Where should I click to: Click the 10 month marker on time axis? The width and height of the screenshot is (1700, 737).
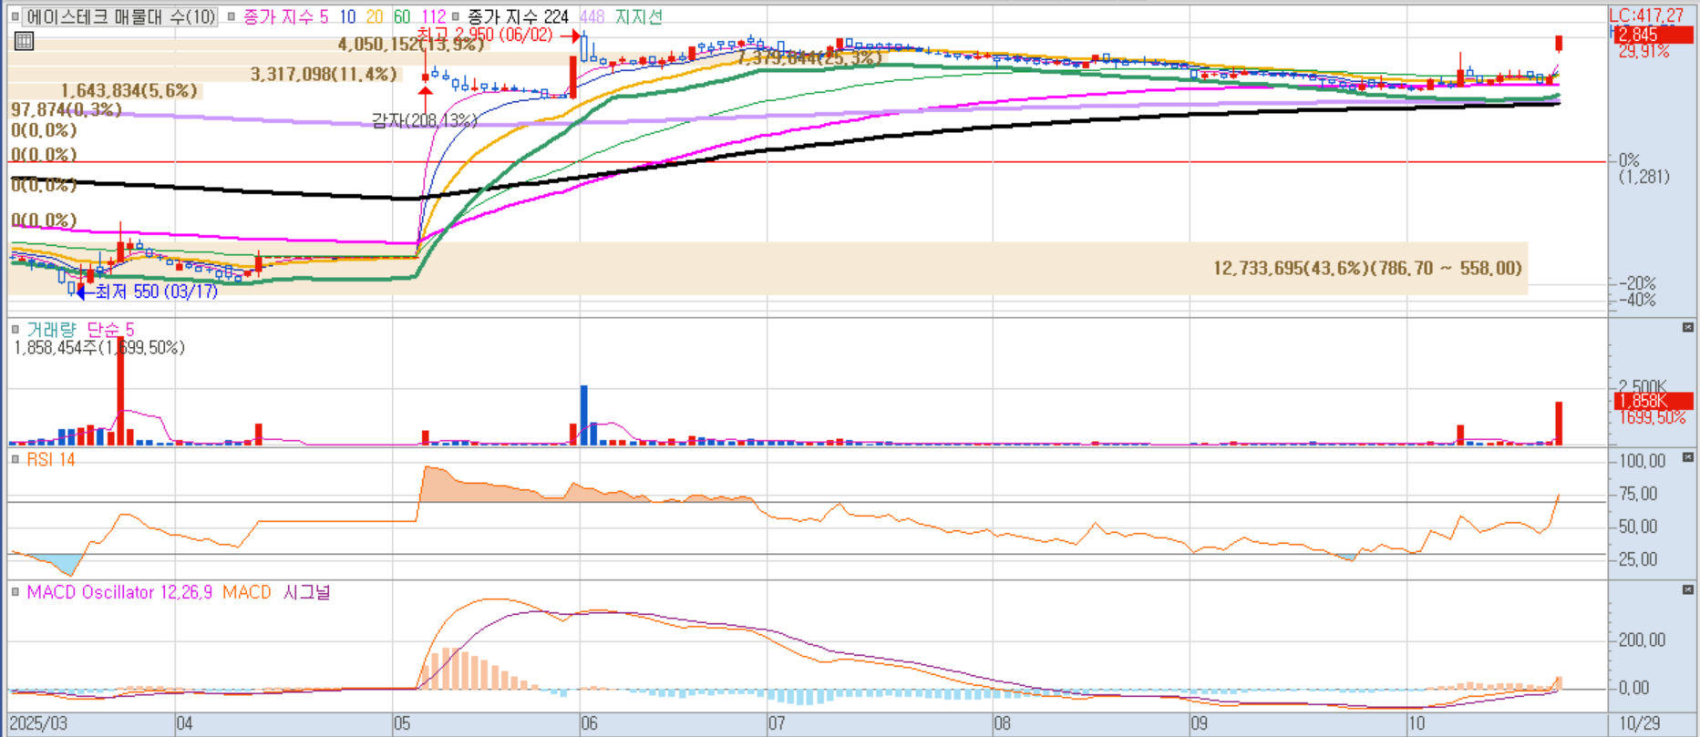(x=1416, y=724)
